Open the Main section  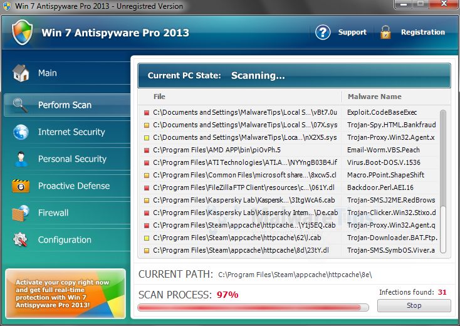point(67,73)
